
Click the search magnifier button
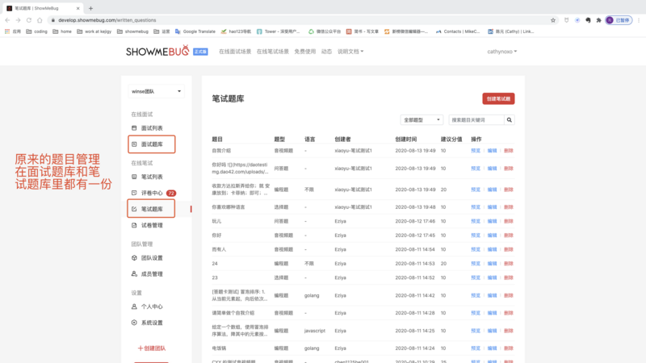[510, 119]
